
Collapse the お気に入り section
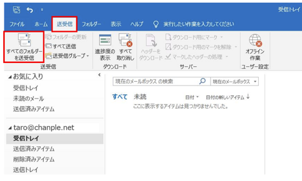click(x=10, y=77)
